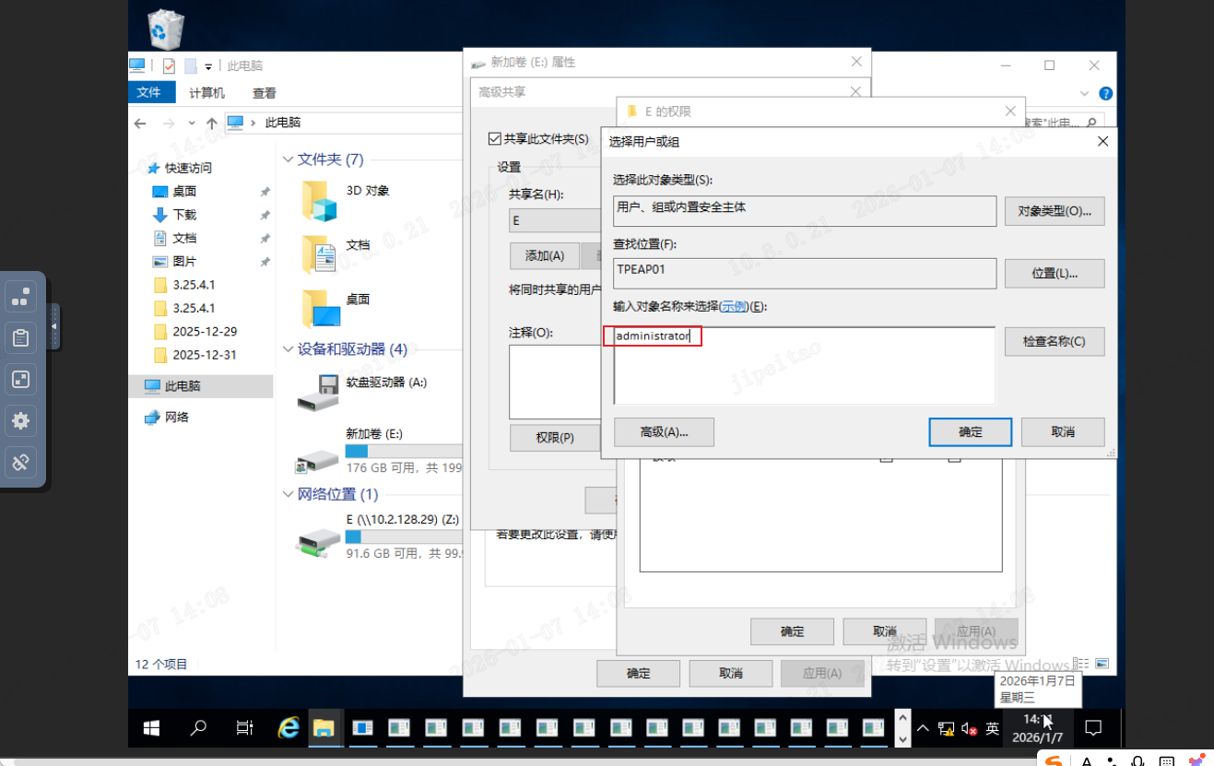The height and width of the screenshot is (766, 1214).
Task: Expand the Explorer ribbon with the chevron
Action: [x=1085, y=93]
